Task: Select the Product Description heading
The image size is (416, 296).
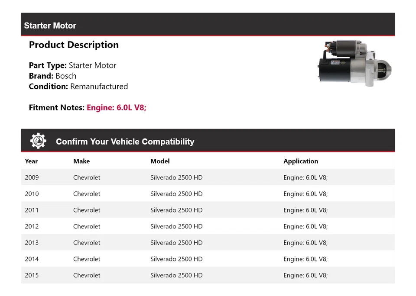Action: [x=74, y=45]
